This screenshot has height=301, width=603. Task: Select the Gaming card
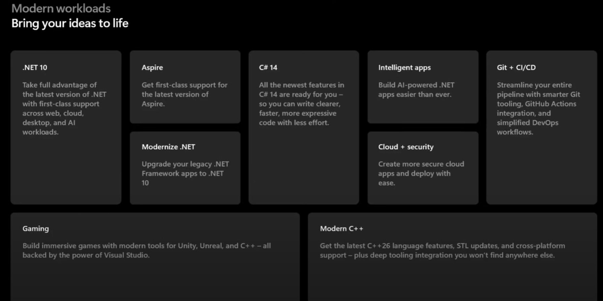155,257
